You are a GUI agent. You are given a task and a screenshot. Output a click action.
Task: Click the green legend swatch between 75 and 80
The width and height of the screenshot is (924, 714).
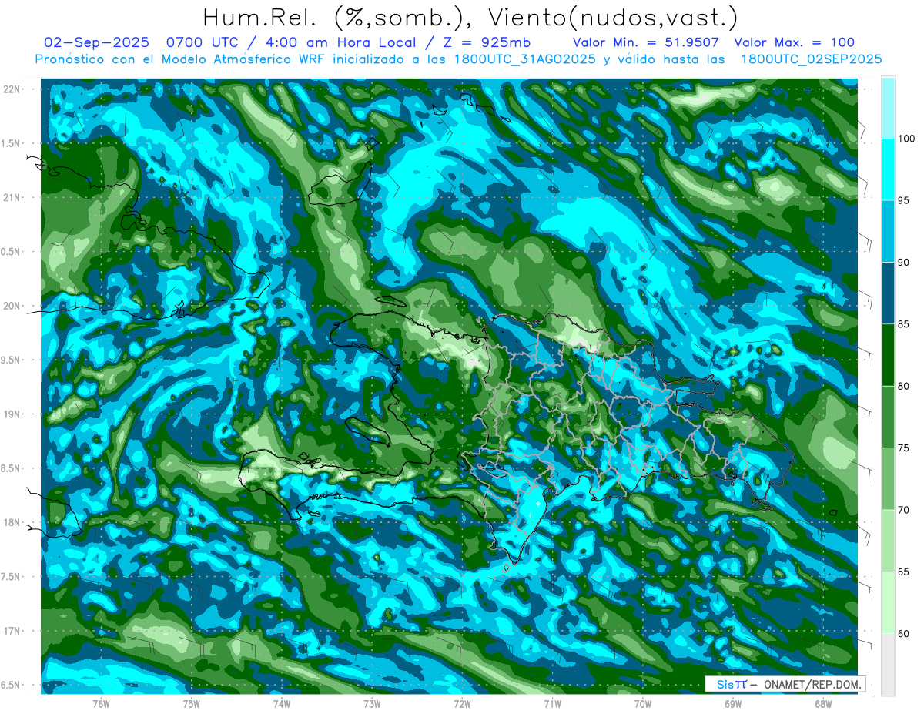(x=888, y=417)
